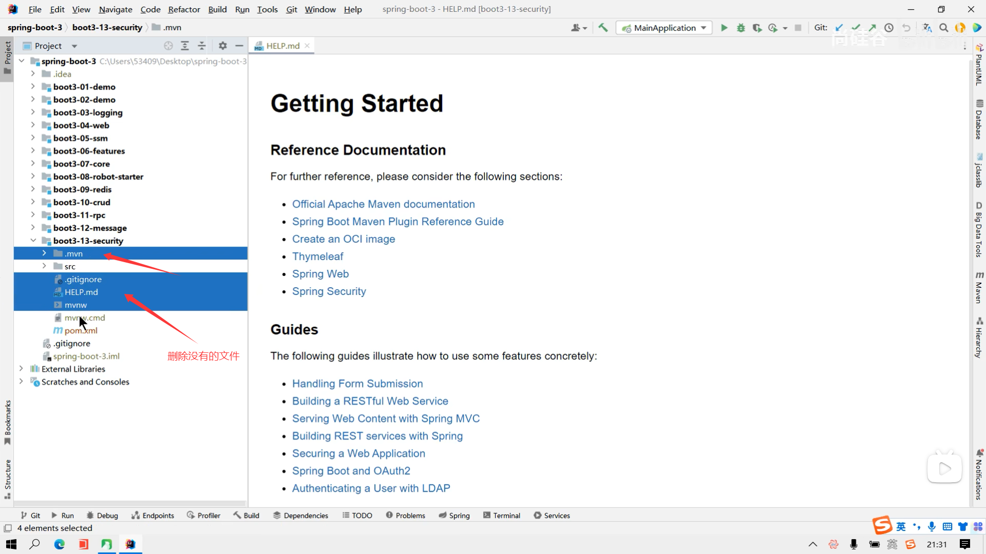The image size is (986, 554).
Task: Toggle the Database tool window
Action: (x=979, y=119)
